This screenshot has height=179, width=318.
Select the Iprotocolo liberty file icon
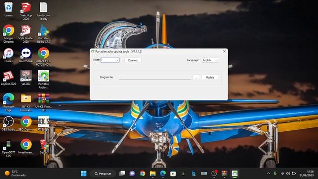coord(43,11)
